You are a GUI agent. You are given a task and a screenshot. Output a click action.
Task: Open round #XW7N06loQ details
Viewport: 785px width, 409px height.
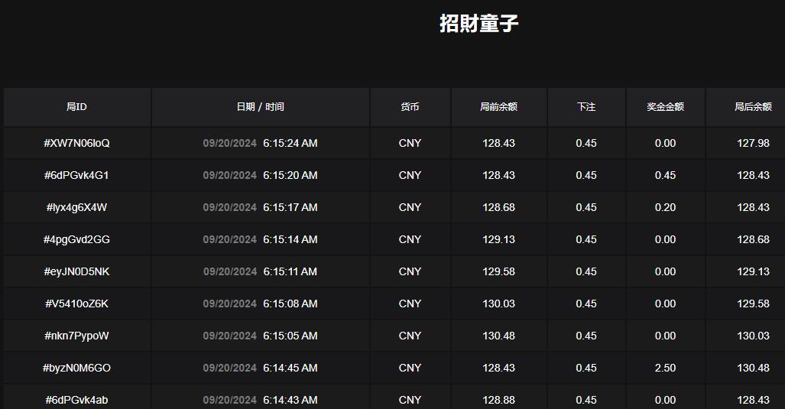76,143
